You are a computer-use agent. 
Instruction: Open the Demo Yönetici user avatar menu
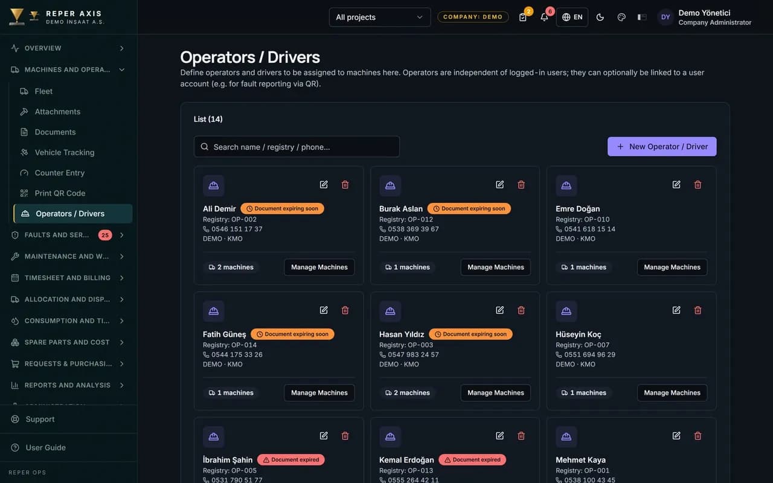click(666, 17)
